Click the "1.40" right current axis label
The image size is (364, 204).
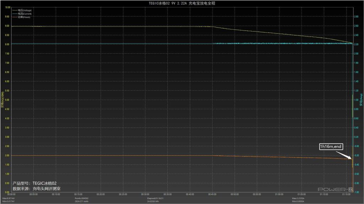[x=356, y=81]
